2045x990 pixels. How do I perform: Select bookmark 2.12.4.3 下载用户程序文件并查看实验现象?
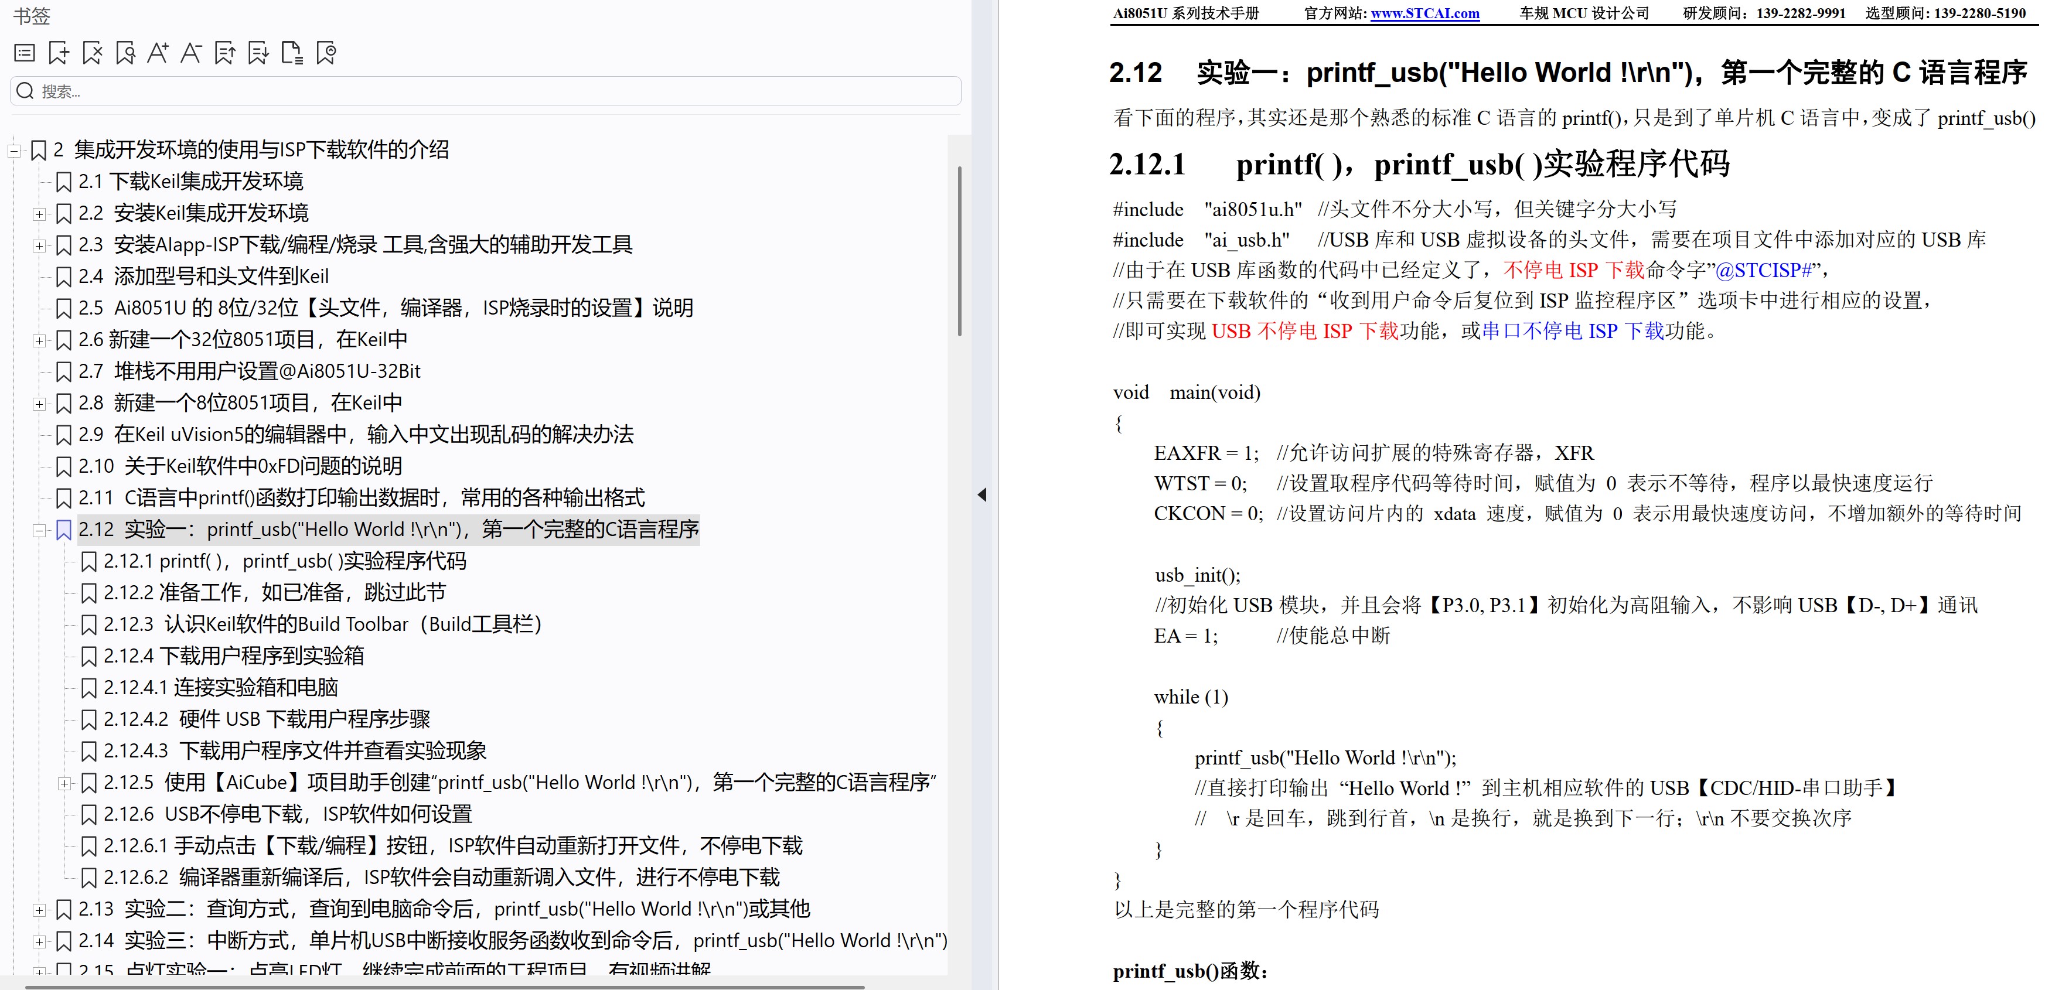coord(295,751)
